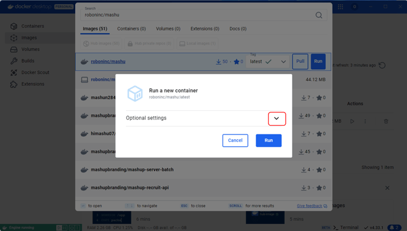Click the engine play control in status bar

pyautogui.click(x=59, y=228)
